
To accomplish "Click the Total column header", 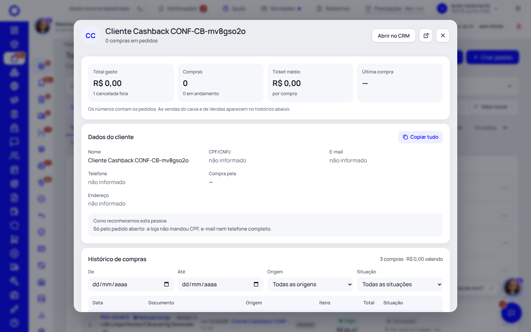I will point(369,303).
